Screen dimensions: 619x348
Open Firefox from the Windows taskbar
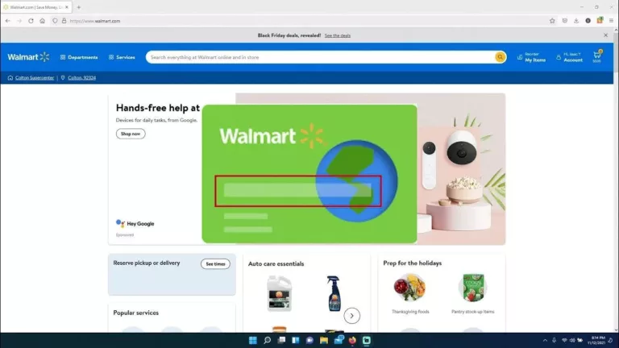click(x=352, y=341)
